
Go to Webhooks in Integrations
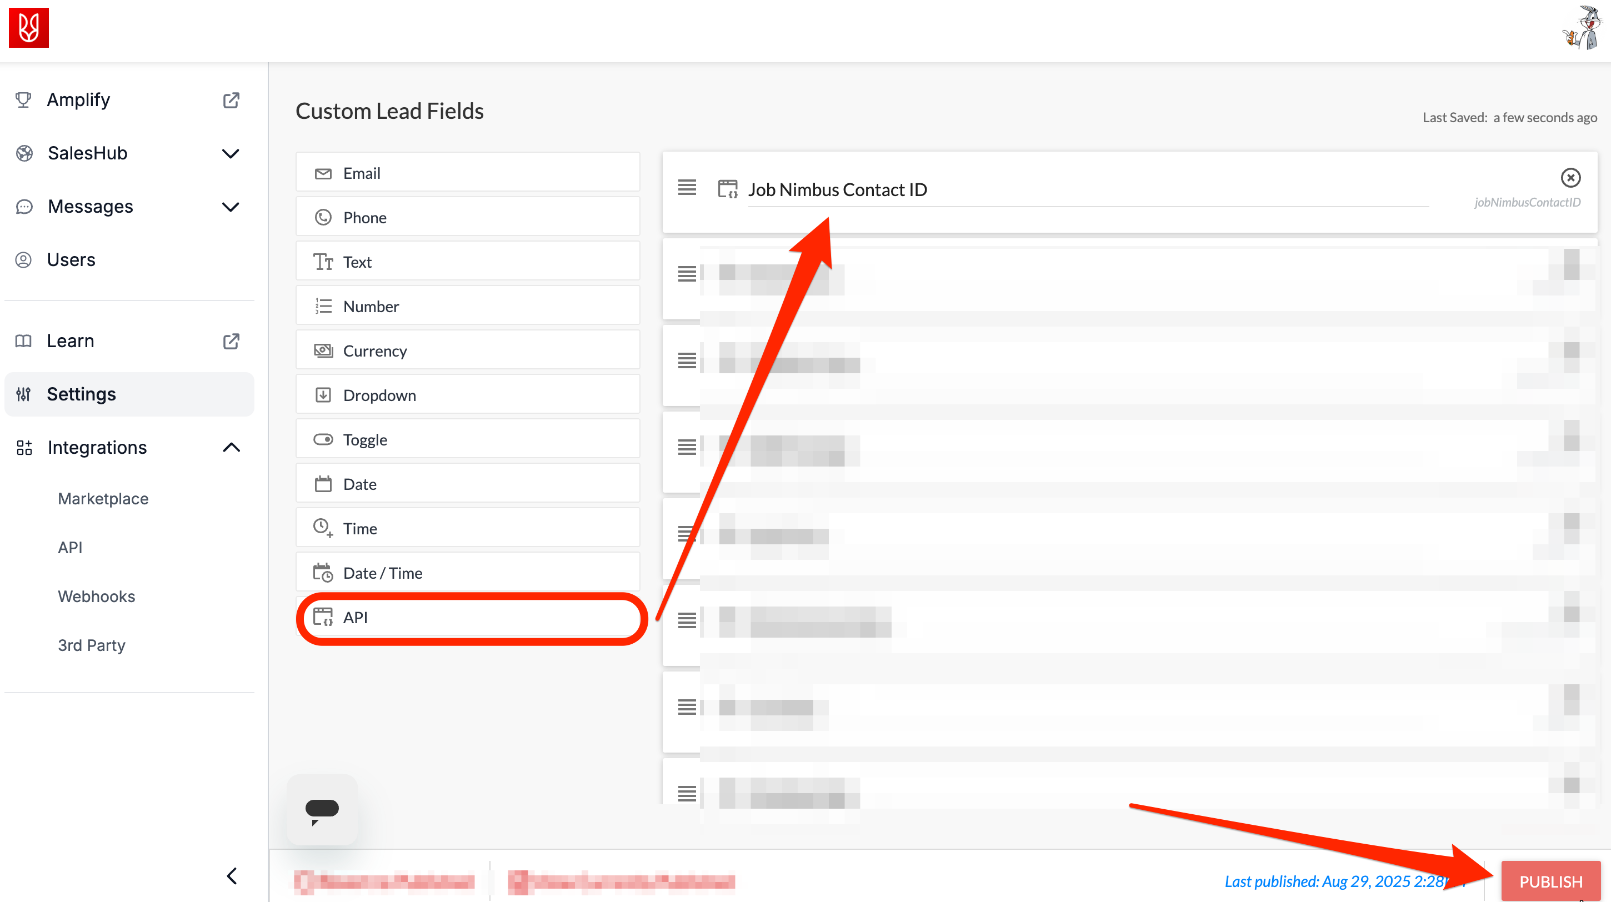[x=96, y=596]
